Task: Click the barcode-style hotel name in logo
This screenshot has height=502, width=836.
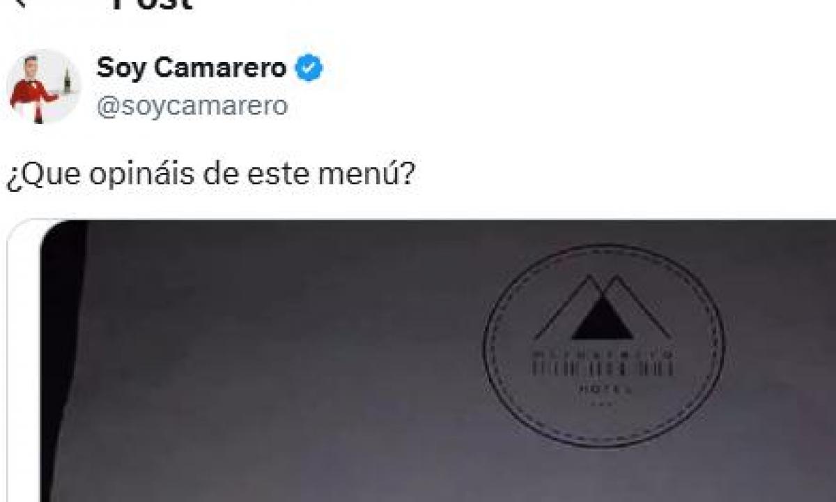Action: (x=603, y=367)
